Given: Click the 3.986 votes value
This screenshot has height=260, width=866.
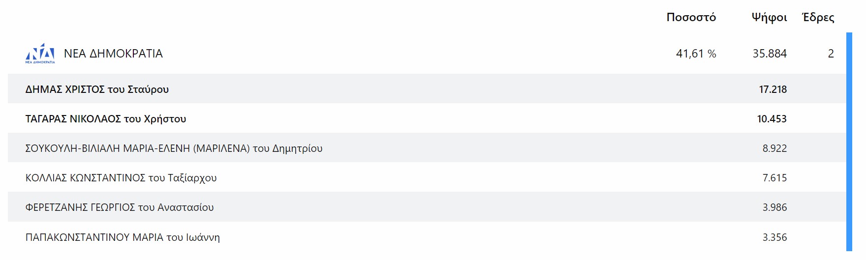Looking at the screenshot, I should [774, 207].
